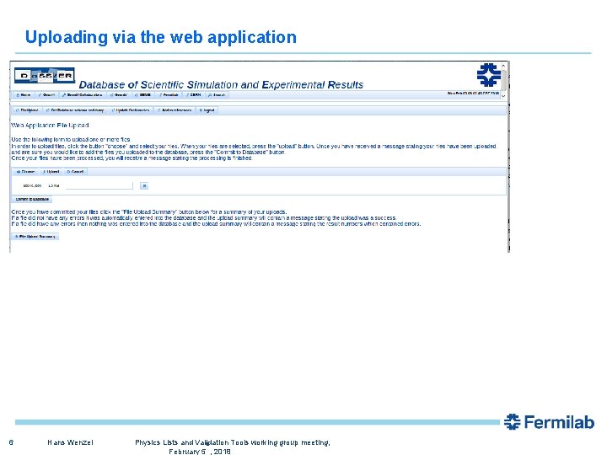Viewport: 607px width, 455px height.
Task: Click the scrollbar up arrow of the web page
Action: [x=503, y=67]
